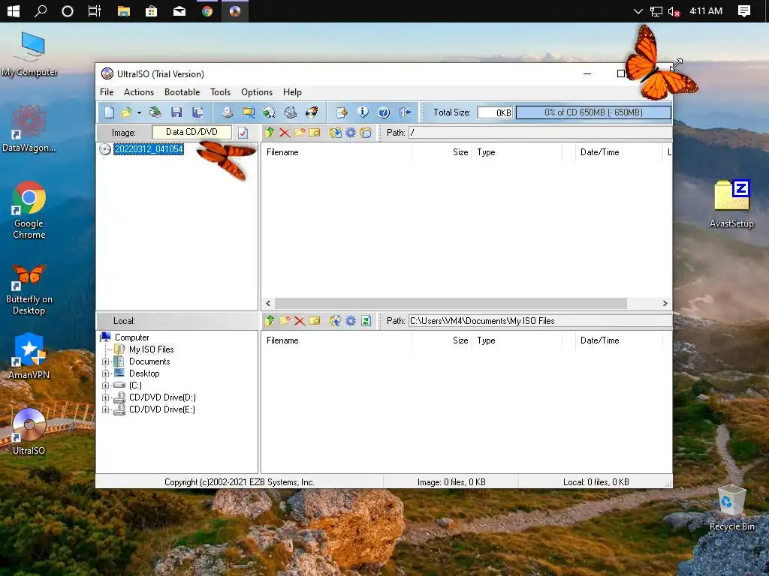This screenshot has height=576, width=769.
Task: Open the Actions menu
Action: (x=139, y=92)
